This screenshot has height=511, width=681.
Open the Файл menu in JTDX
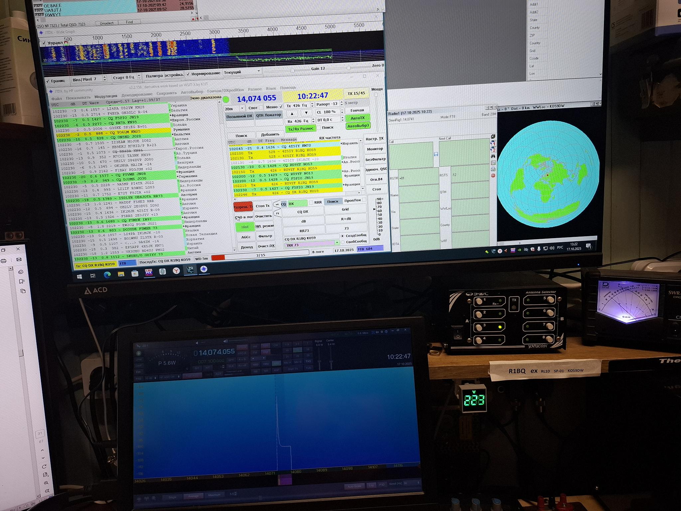pos(57,98)
